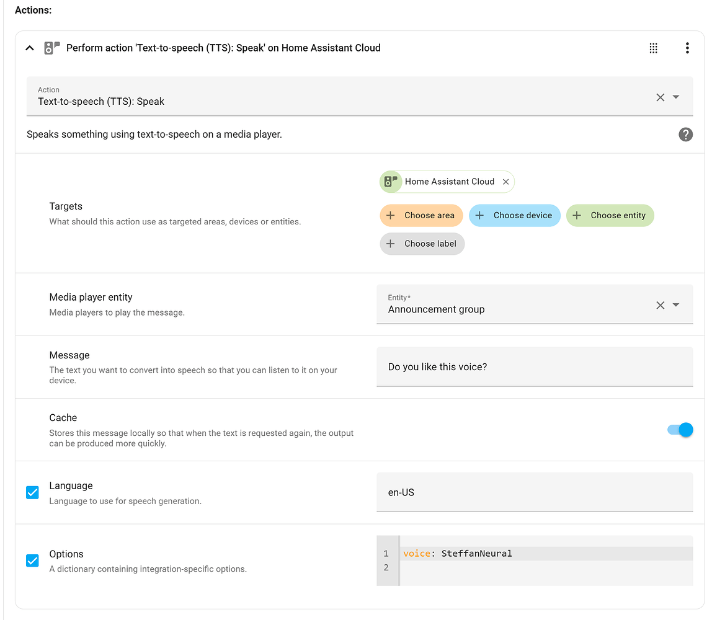Clear the selected Text-to-speech action with the X
Viewport: 712px width, 620px height.
click(660, 97)
